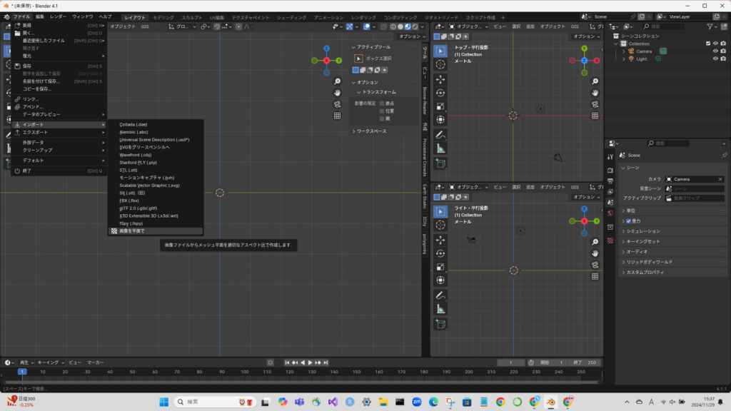This screenshot has height=411, width=731.
Task: Click the Add Cube tool in right viewport
Action: click(x=440, y=324)
